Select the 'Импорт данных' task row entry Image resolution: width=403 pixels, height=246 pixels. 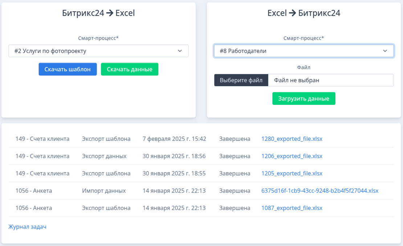(104, 191)
